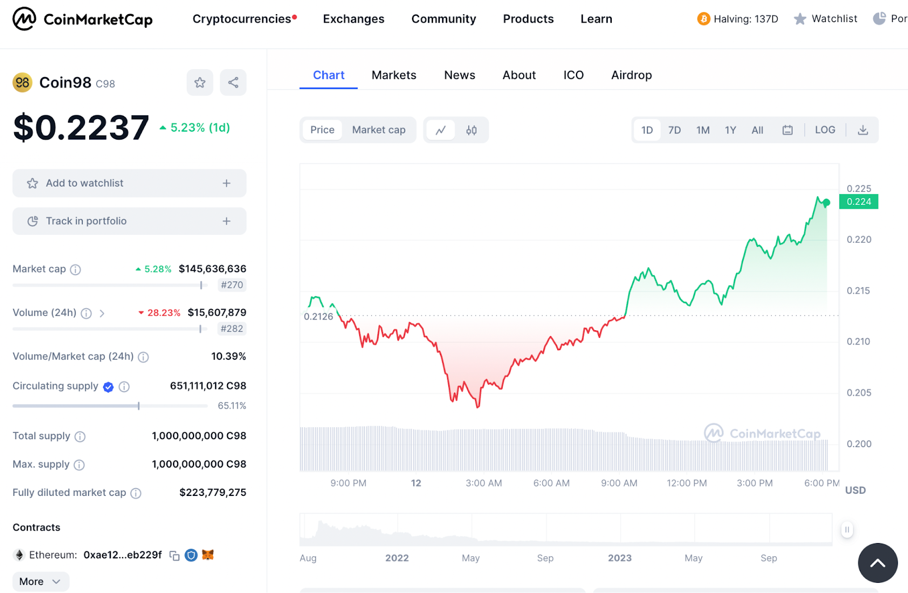The height and width of the screenshot is (593, 908).
Task: Expand the More contracts dropdown
Action: (x=40, y=582)
